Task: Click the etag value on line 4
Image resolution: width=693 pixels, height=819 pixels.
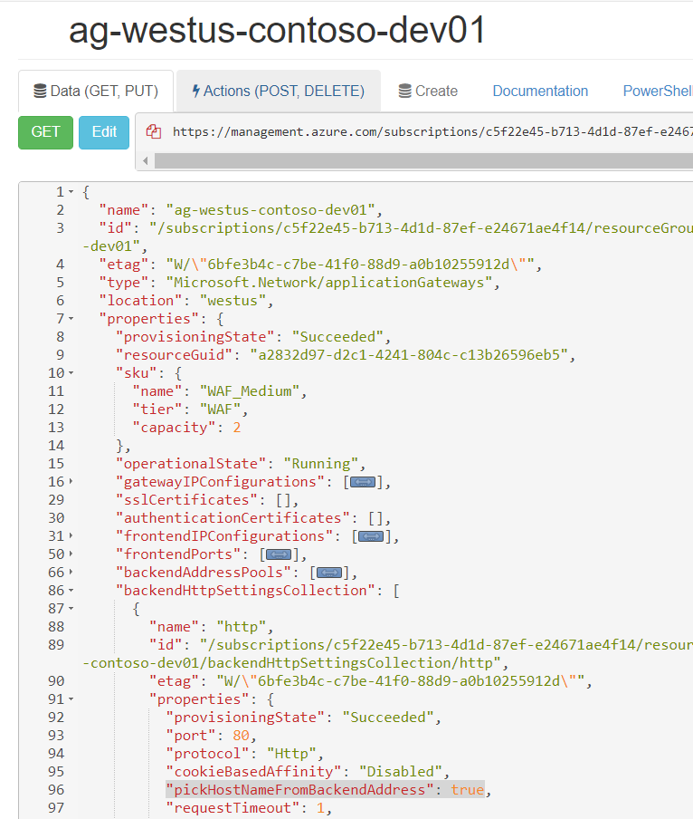Action: [350, 265]
